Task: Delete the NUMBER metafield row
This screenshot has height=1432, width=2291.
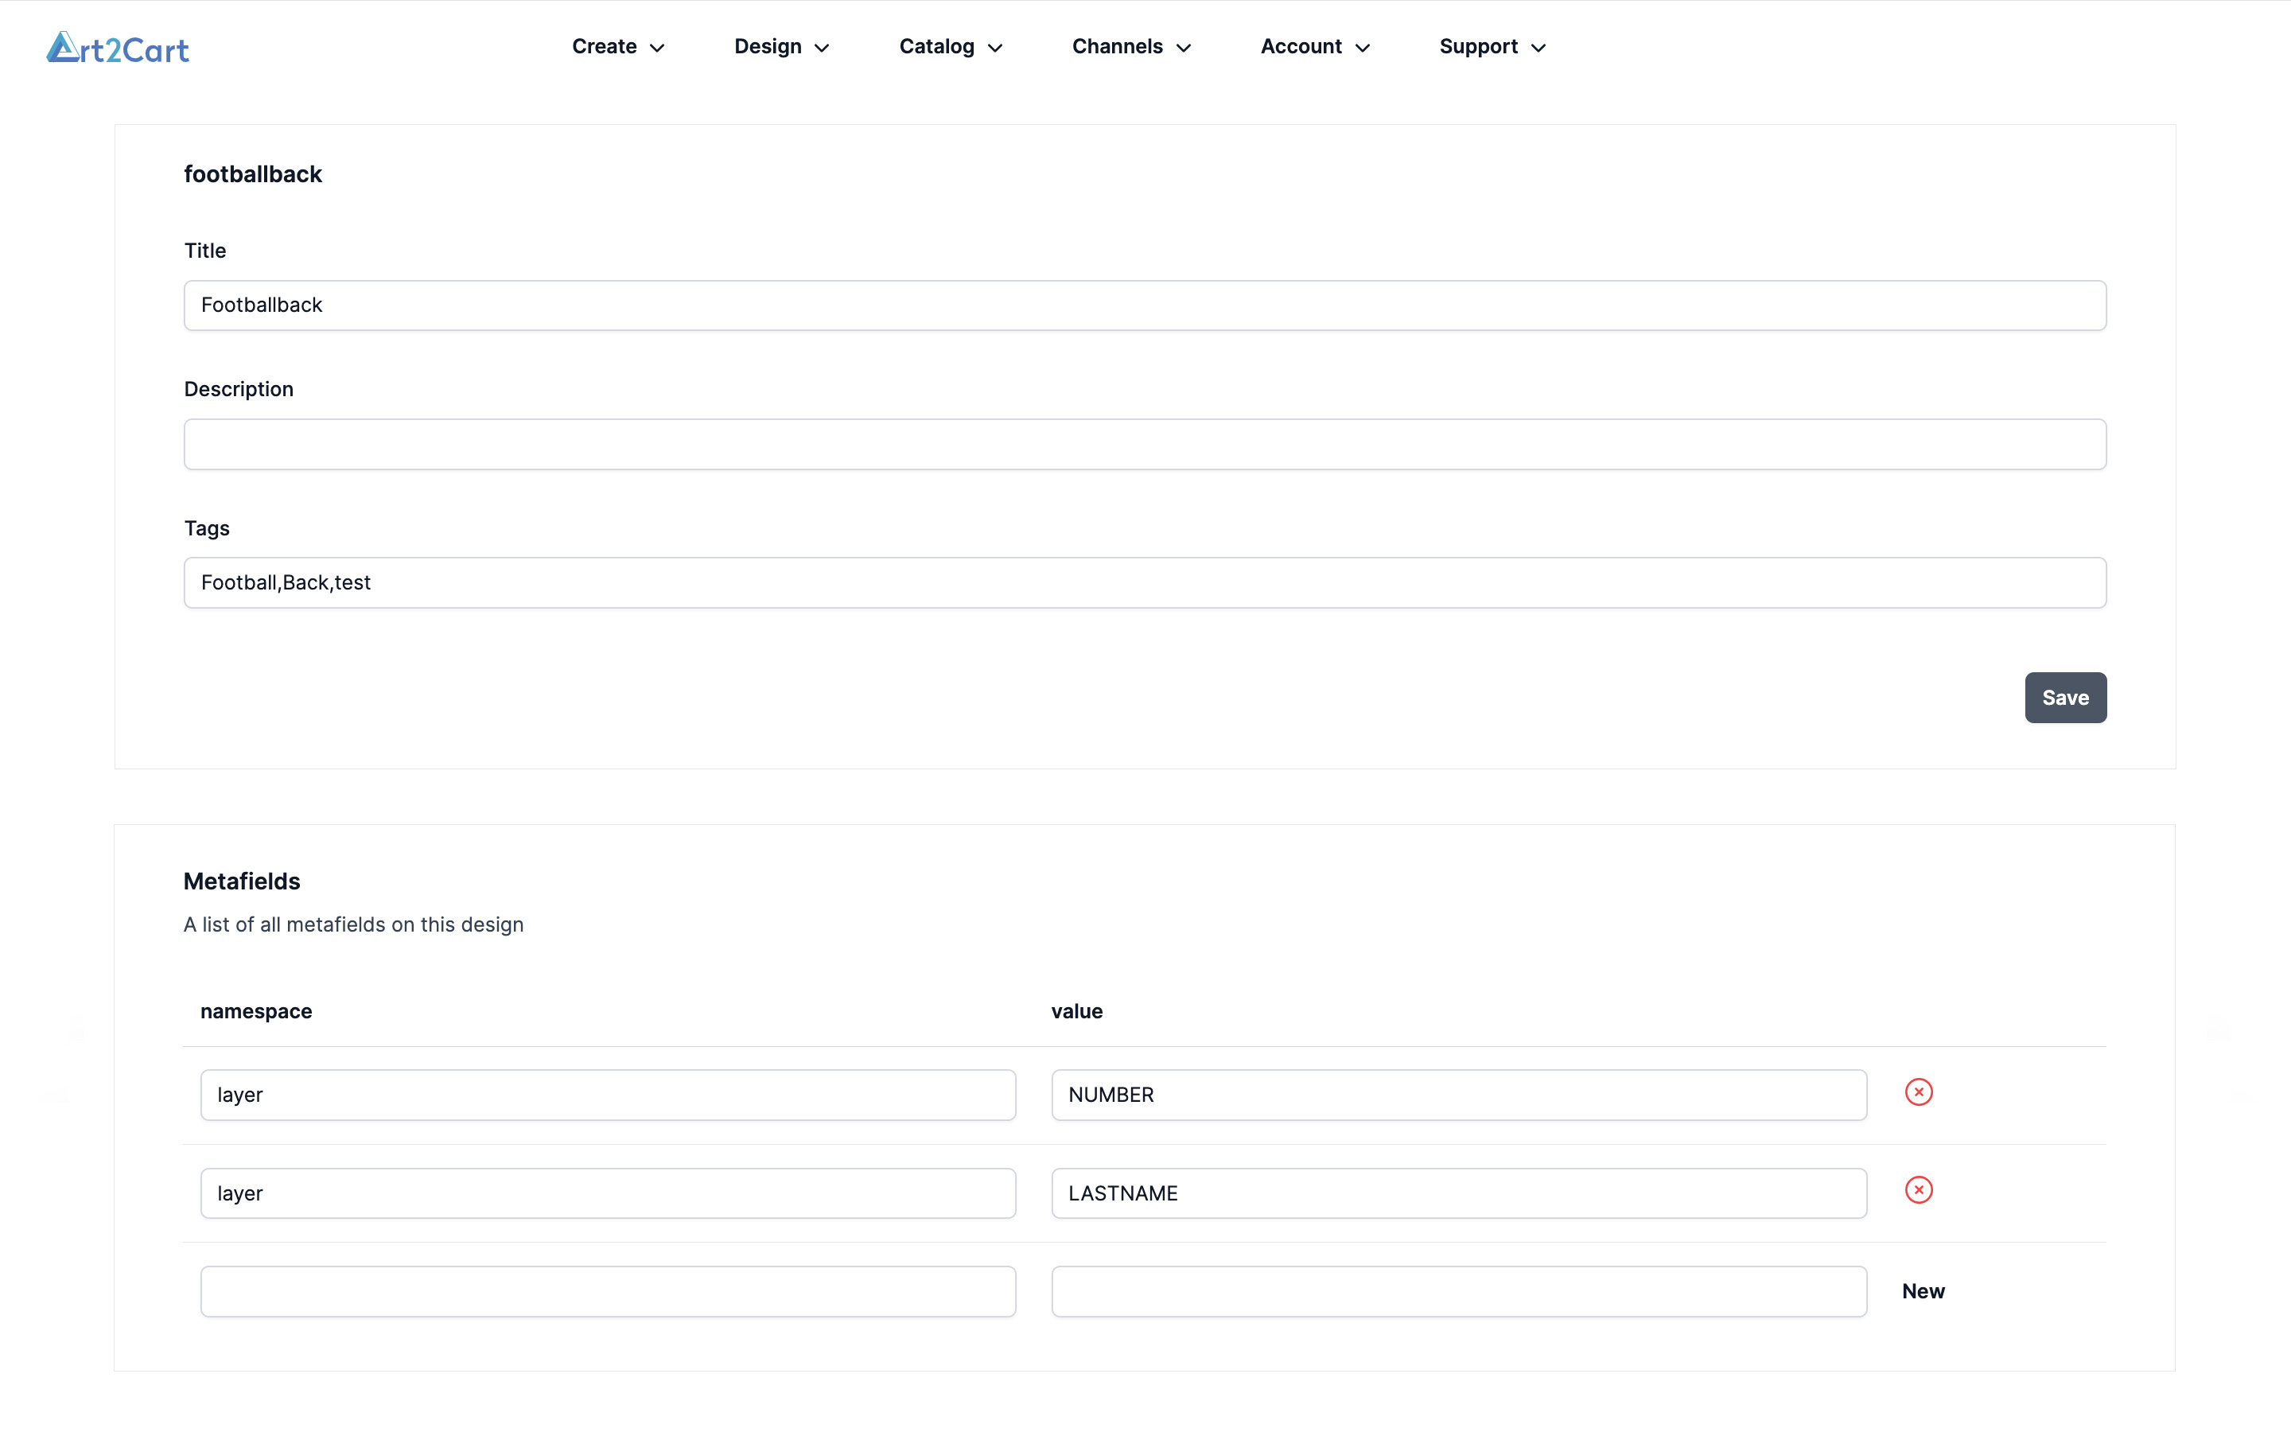Action: tap(1918, 1092)
